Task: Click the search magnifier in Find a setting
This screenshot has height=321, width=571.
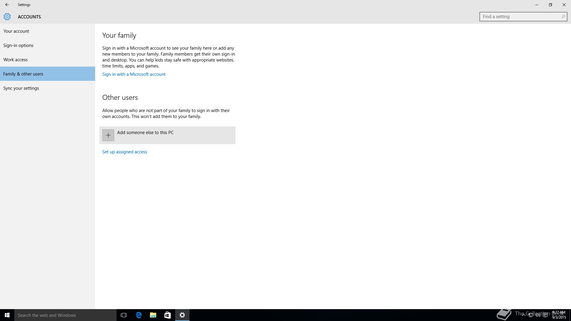Action: [563, 17]
